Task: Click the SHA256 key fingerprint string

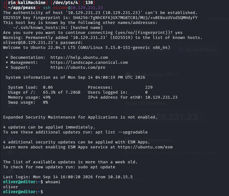Action: [x=135, y=18]
